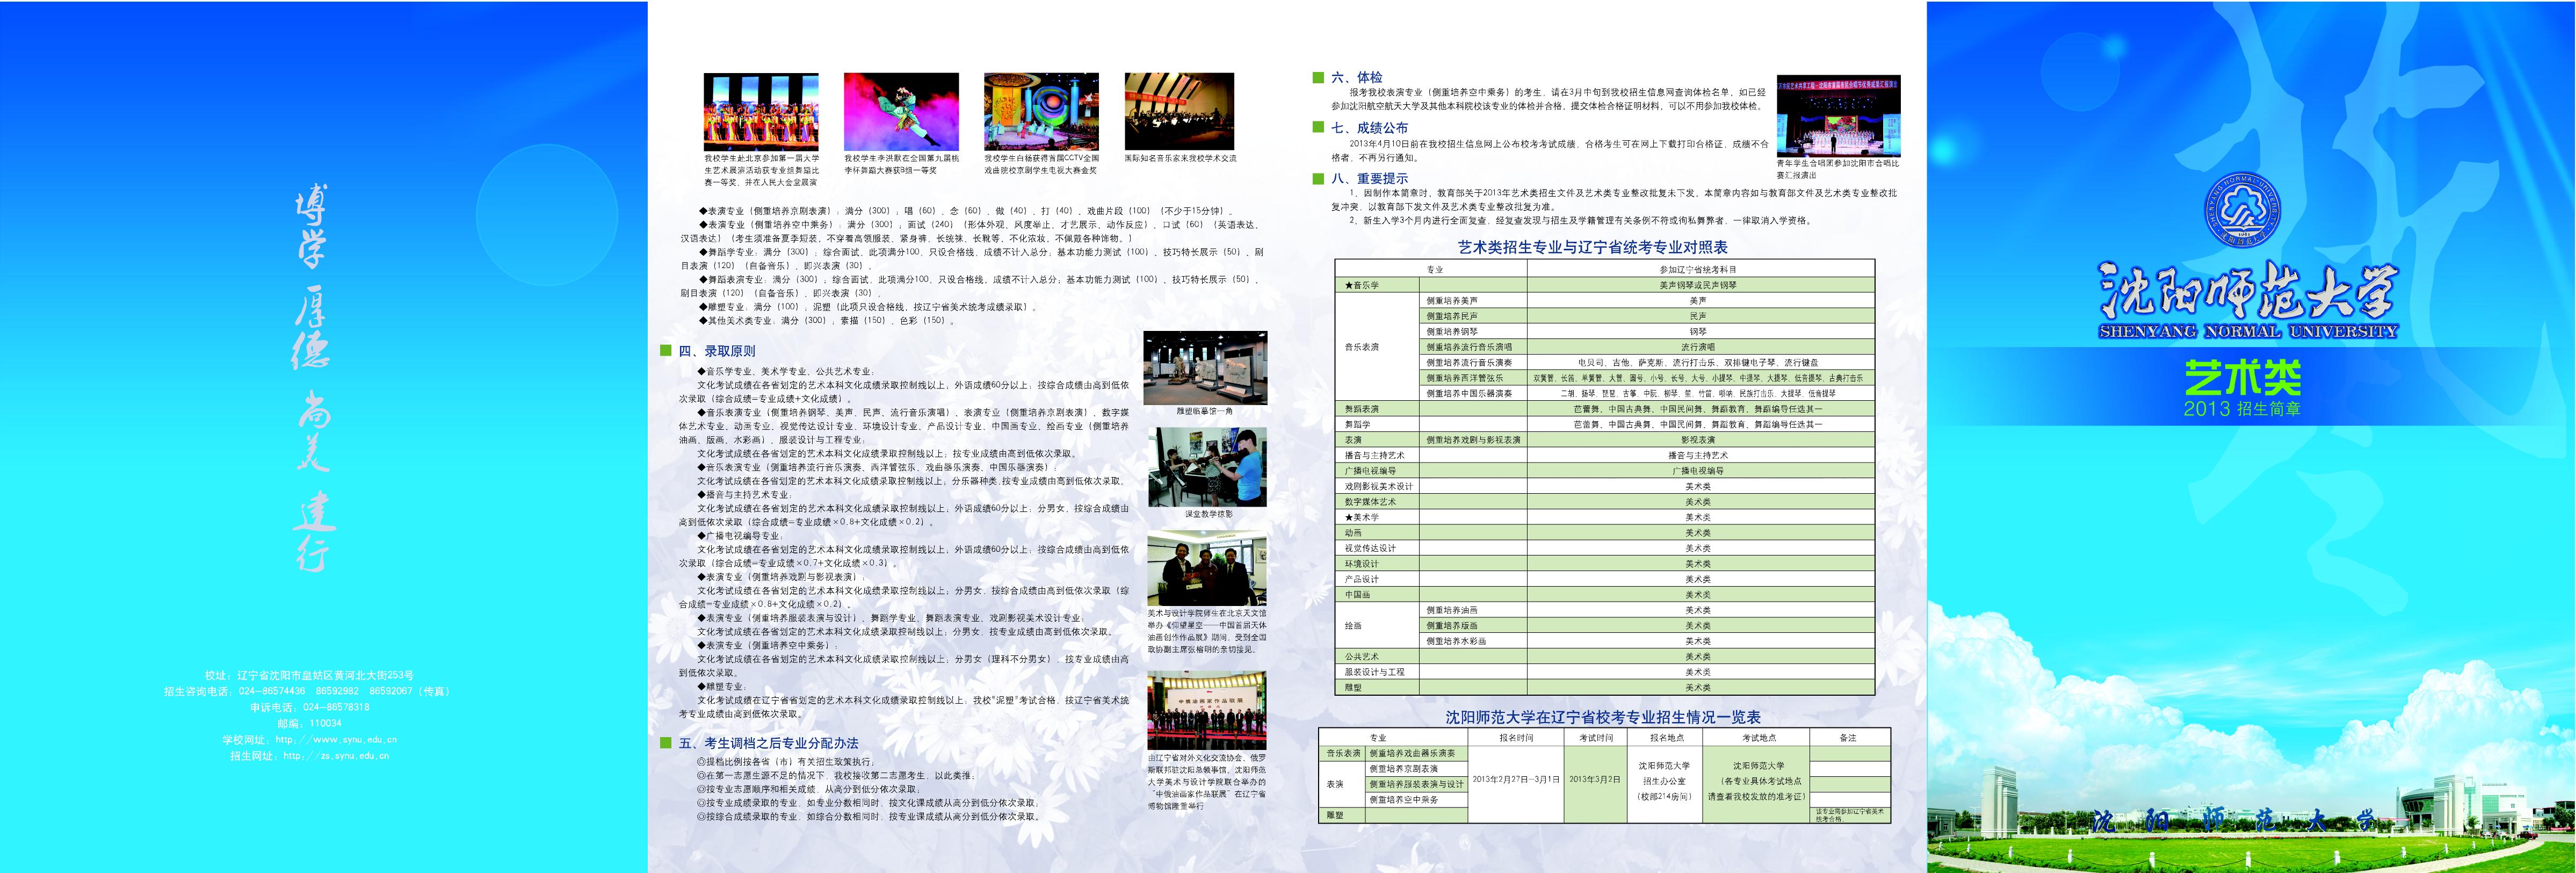Viewport: 2576px width, 873px height.
Task: Click the 艺术类招生专业与辽宁省统考专业对照表 table title
Action: click(1592, 247)
